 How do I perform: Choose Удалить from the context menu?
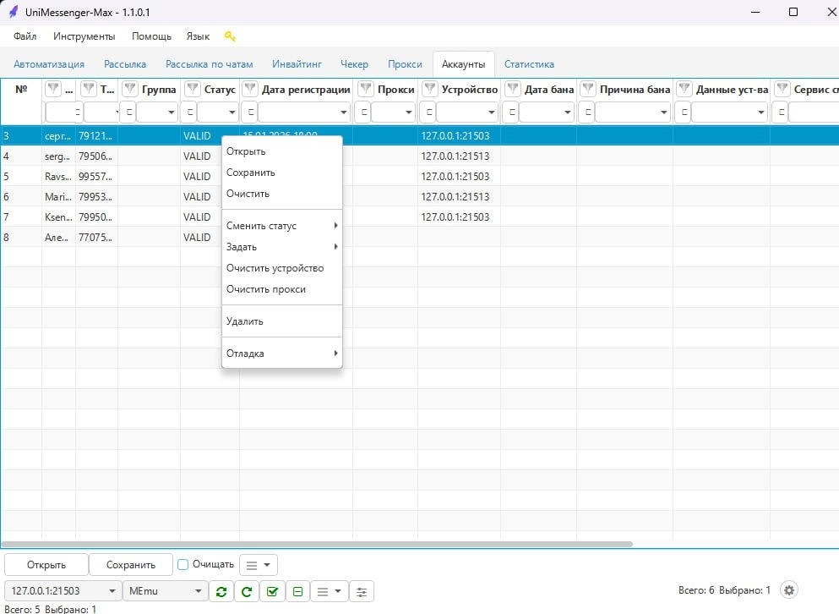245,321
